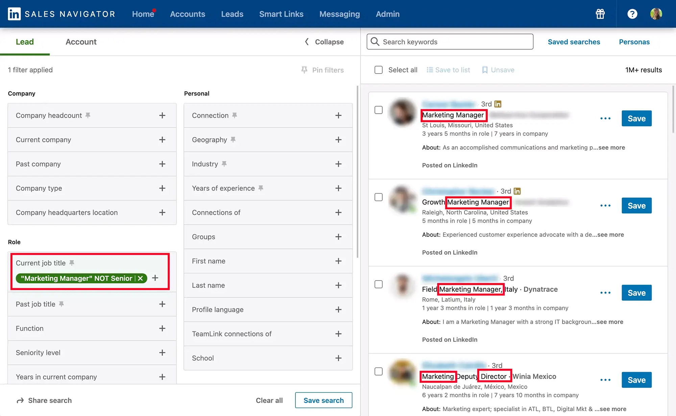Remove the Marketing Manager NOT Senior filter
This screenshot has width=676, height=416.
tap(141, 278)
